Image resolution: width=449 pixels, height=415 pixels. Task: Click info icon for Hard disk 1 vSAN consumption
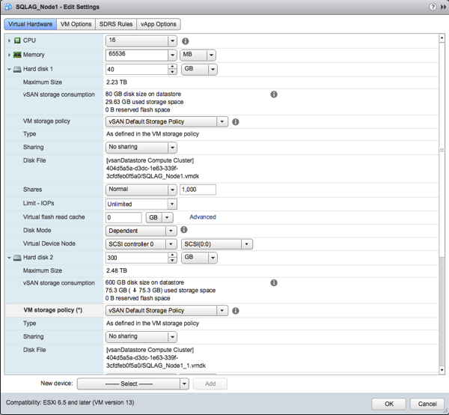274,95
